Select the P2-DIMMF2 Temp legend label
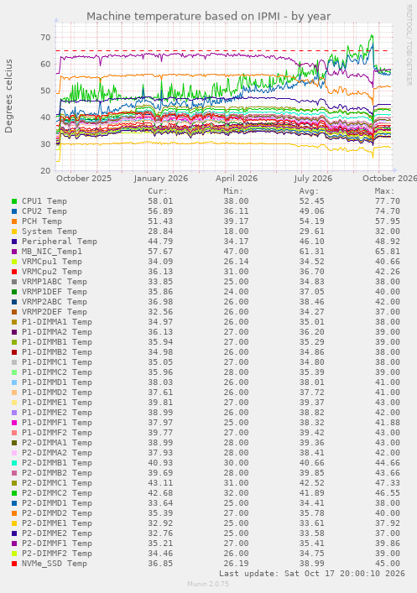The image size is (417, 593). [57, 554]
